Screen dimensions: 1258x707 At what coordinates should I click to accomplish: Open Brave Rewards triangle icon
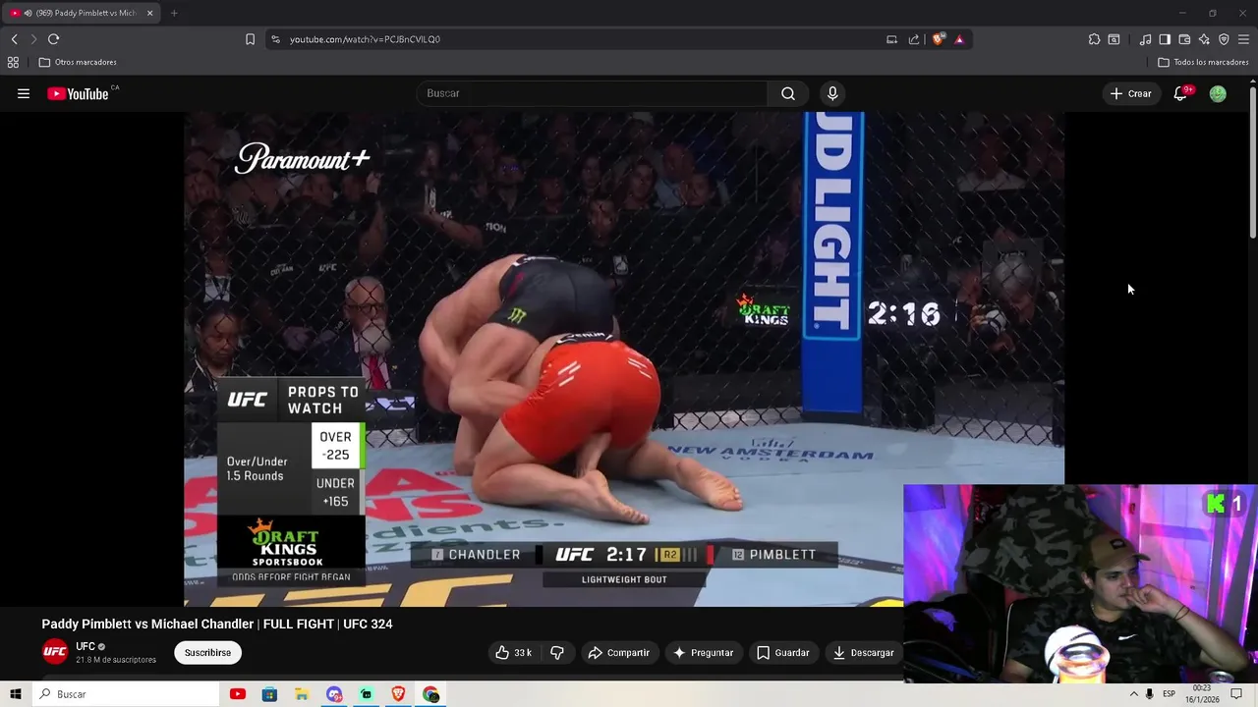(x=959, y=39)
